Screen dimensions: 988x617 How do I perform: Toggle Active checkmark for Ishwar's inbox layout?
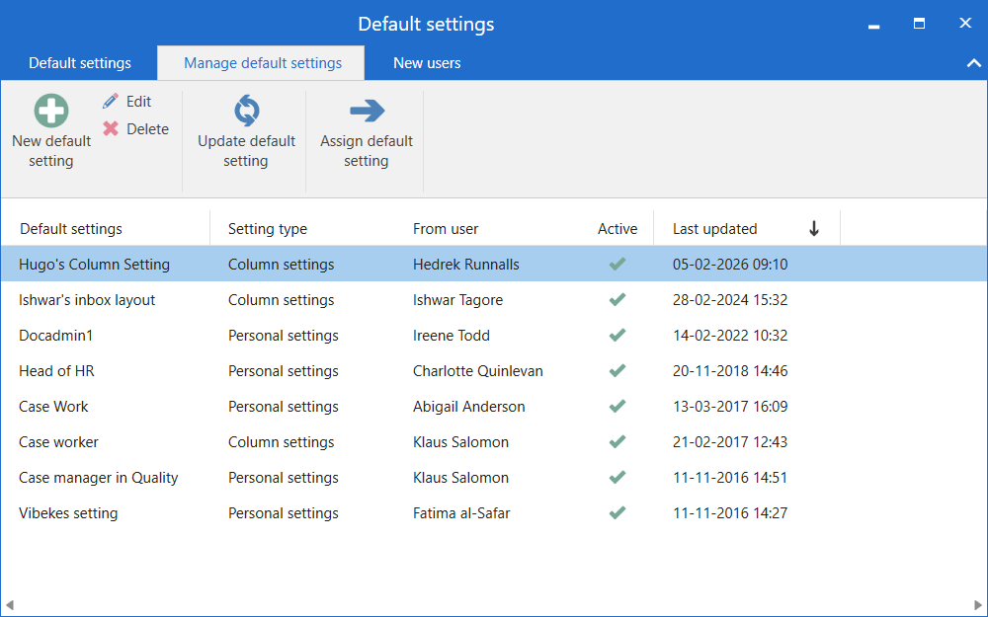point(617,300)
